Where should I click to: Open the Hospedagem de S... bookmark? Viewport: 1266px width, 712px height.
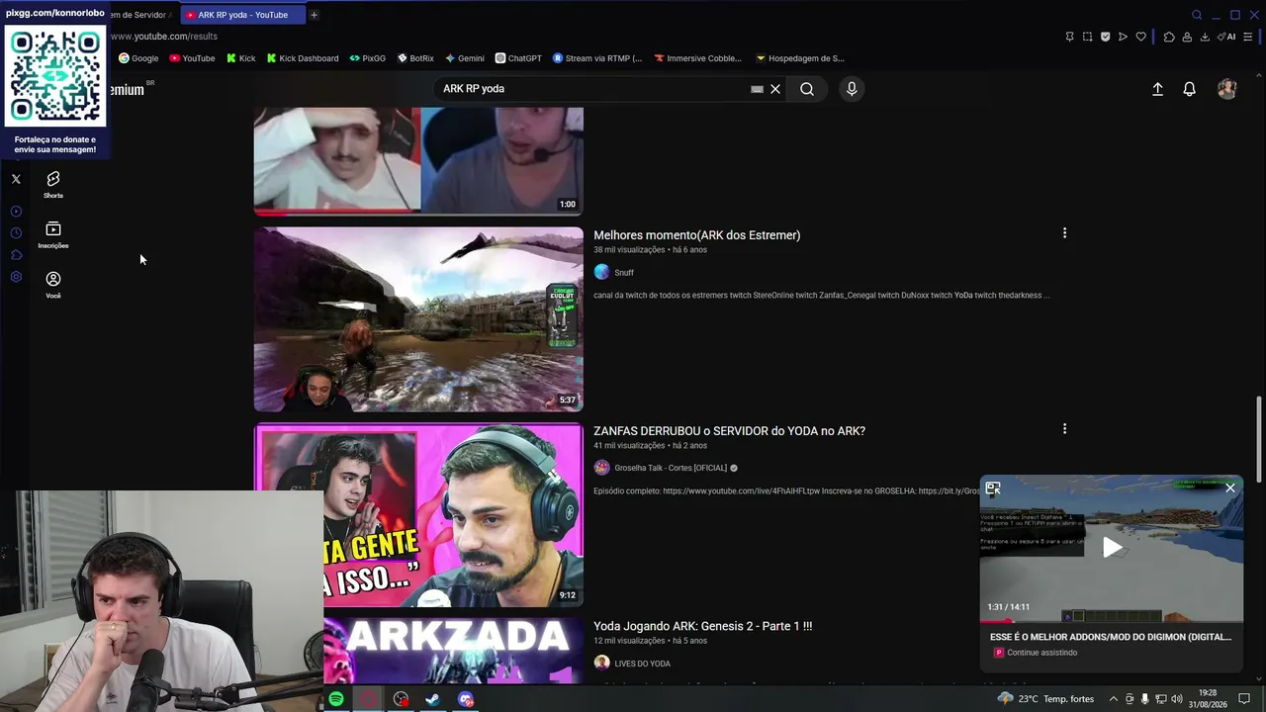pos(800,58)
